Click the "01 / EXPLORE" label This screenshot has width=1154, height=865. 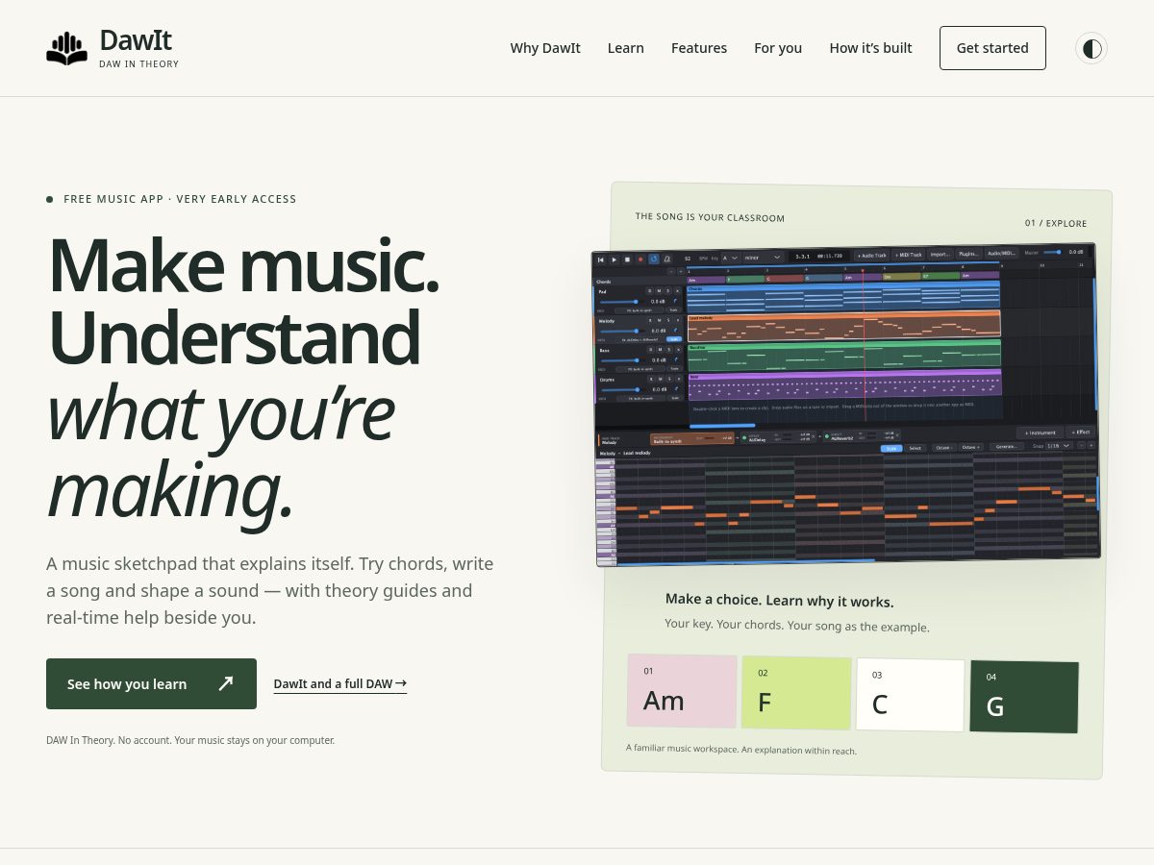coord(1056,223)
